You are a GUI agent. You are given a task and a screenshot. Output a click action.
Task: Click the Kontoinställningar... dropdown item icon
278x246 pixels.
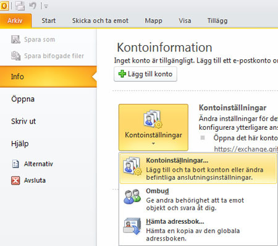point(132,166)
